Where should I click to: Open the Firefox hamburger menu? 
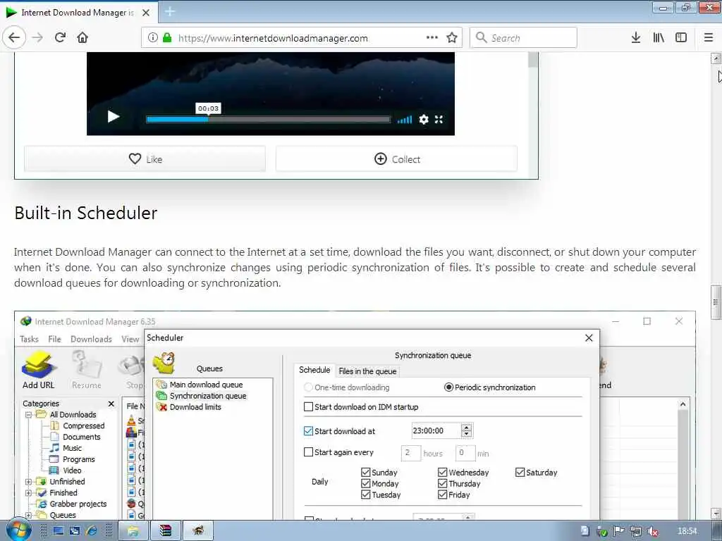tap(709, 38)
